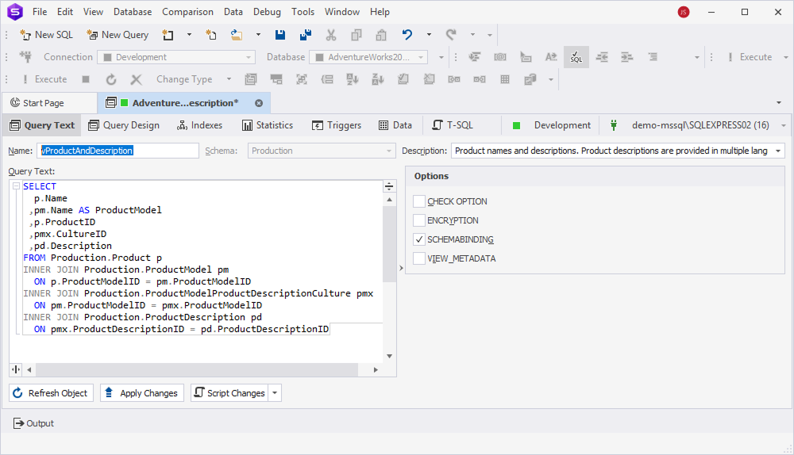
Task: Click the X cancel icon in the third toolbar row
Action: pyautogui.click(x=136, y=79)
